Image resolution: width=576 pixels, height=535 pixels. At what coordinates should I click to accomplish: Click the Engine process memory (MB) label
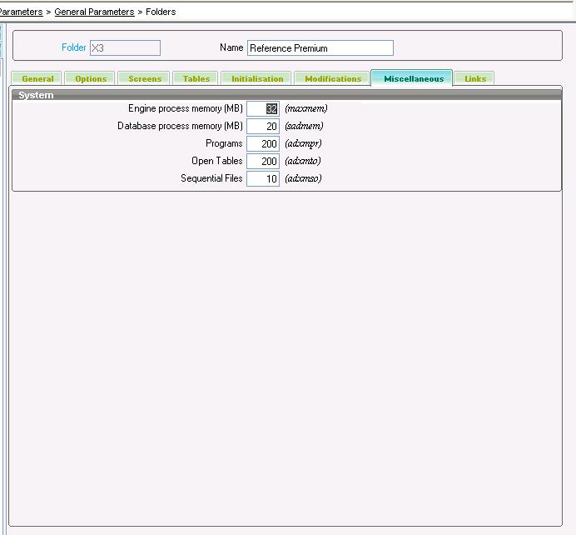click(186, 108)
